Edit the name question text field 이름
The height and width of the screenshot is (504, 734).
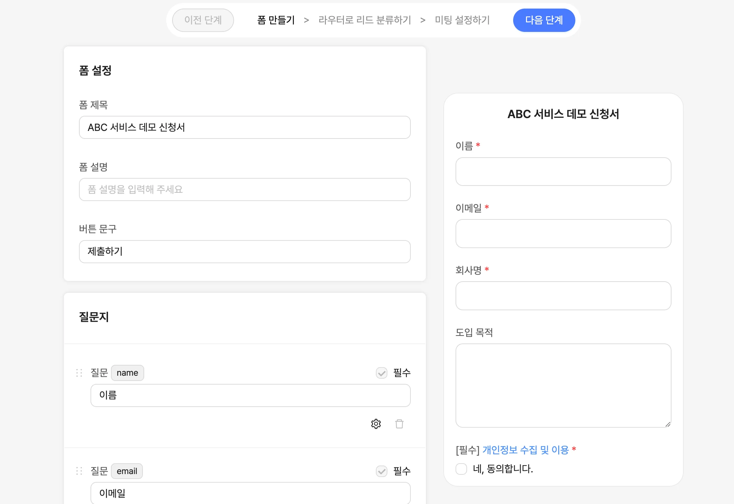(x=250, y=395)
